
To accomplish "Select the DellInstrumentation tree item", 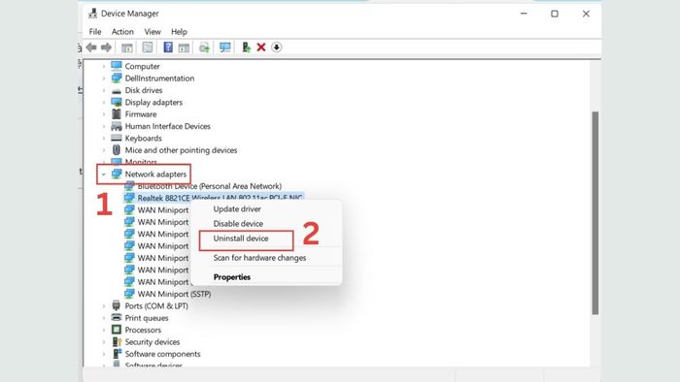I will (x=159, y=79).
